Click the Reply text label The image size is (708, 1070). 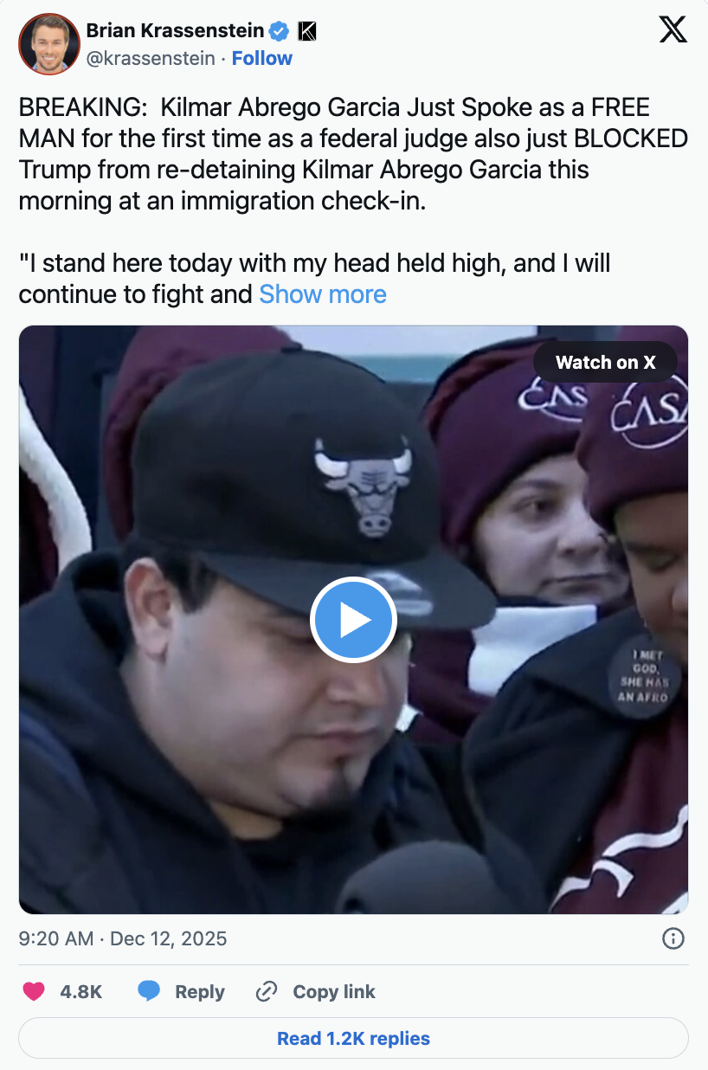click(200, 992)
